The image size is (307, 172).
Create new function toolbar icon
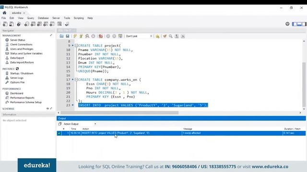52,24
